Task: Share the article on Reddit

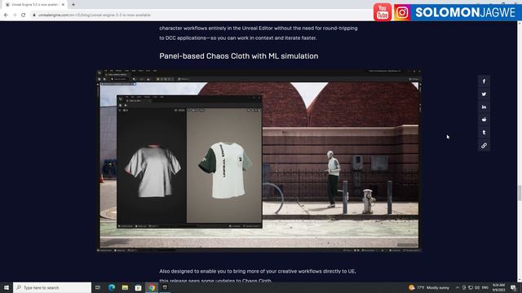Action: (484, 120)
